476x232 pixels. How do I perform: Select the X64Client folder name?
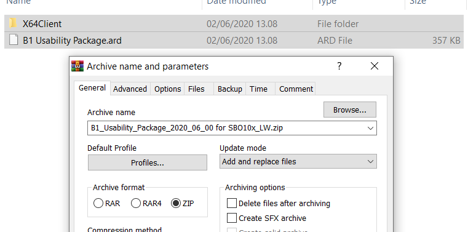click(x=42, y=23)
